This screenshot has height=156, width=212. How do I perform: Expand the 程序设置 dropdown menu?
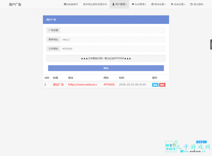pyautogui.click(x=159, y=5)
